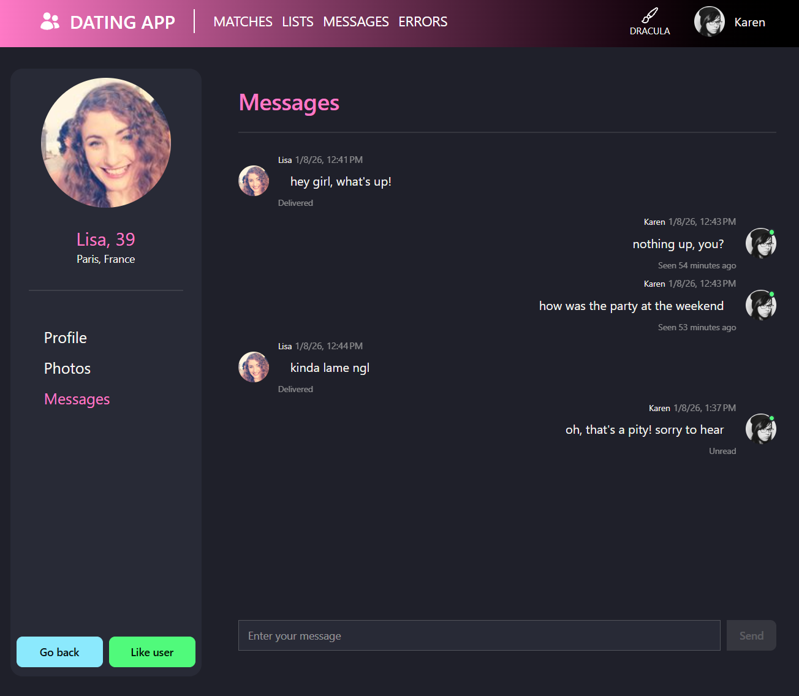799x696 pixels.
Task: Click Karen's avatar beside "oh, that's a pity!"
Action: (x=760, y=429)
